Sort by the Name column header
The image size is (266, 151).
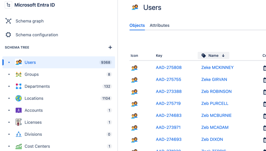coord(213,56)
